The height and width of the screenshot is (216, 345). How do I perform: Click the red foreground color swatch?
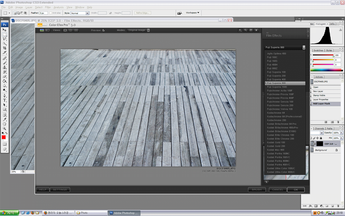click(4, 137)
